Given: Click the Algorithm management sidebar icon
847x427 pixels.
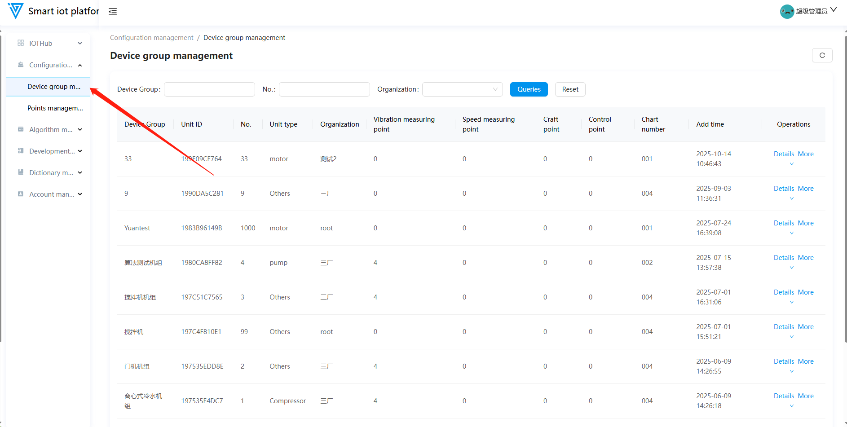Looking at the screenshot, I should click(21, 129).
